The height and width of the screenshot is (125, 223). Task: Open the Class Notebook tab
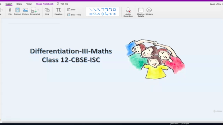coord(45,4)
